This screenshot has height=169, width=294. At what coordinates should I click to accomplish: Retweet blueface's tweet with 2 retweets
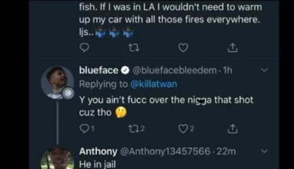137,128
